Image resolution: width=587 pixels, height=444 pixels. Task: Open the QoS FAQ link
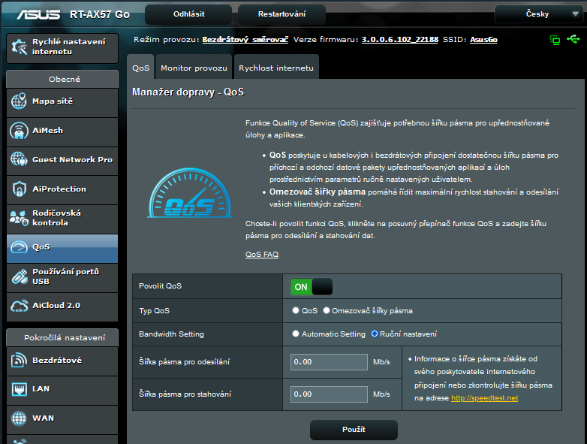(262, 255)
